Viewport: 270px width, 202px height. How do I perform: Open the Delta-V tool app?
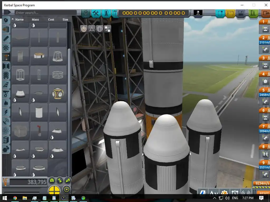coord(213,193)
